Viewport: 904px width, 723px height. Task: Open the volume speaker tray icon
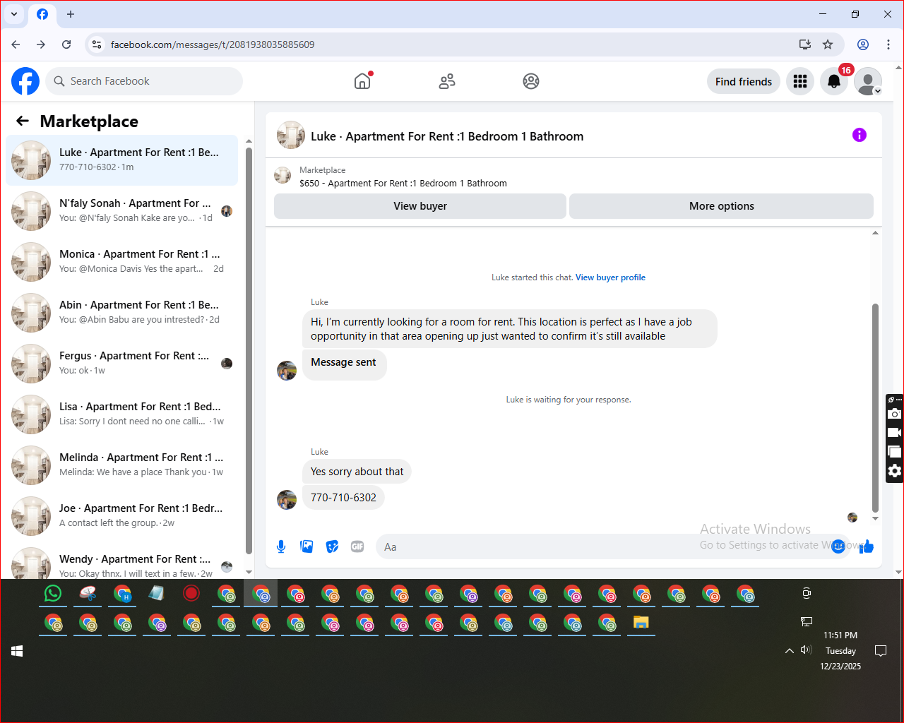click(x=807, y=650)
